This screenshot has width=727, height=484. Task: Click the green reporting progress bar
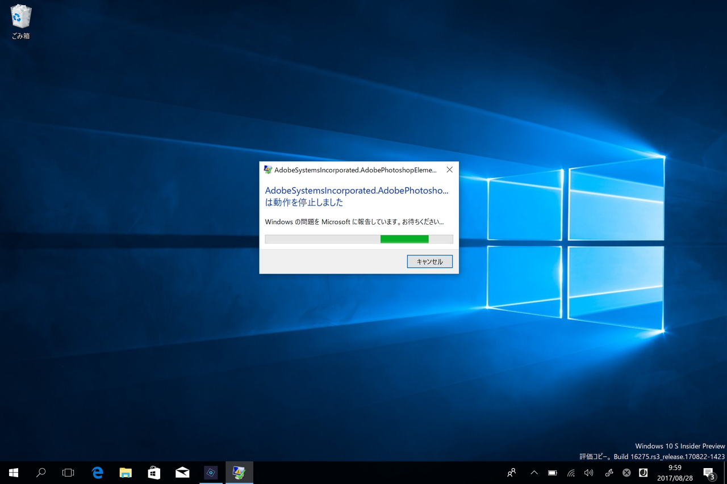coord(359,239)
